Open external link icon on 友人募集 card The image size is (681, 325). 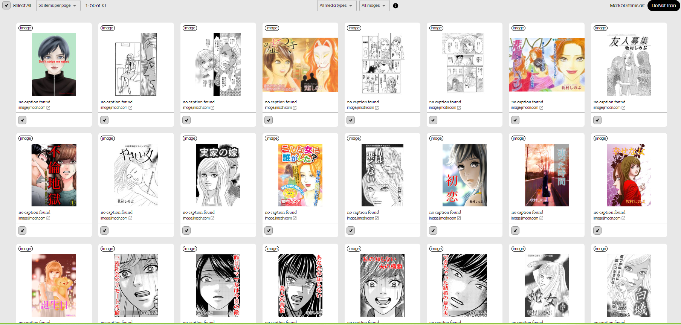pyautogui.click(x=623, y=108)
